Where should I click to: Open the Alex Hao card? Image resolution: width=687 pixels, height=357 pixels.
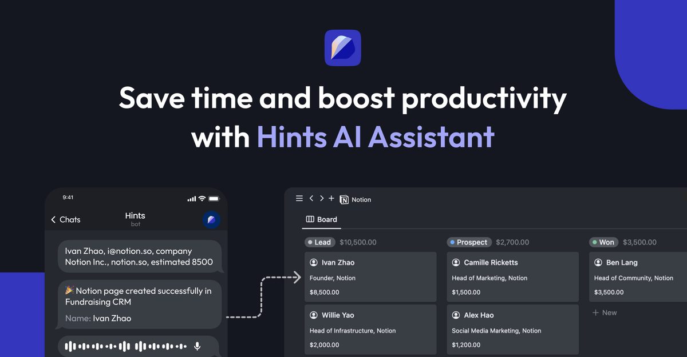pyautogui.click(x=513, y=330)
